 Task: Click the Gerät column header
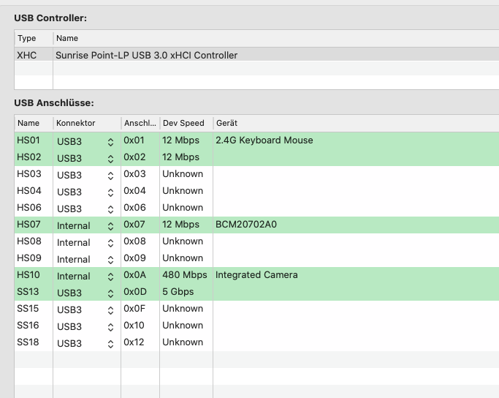click(x=226, y=123)
